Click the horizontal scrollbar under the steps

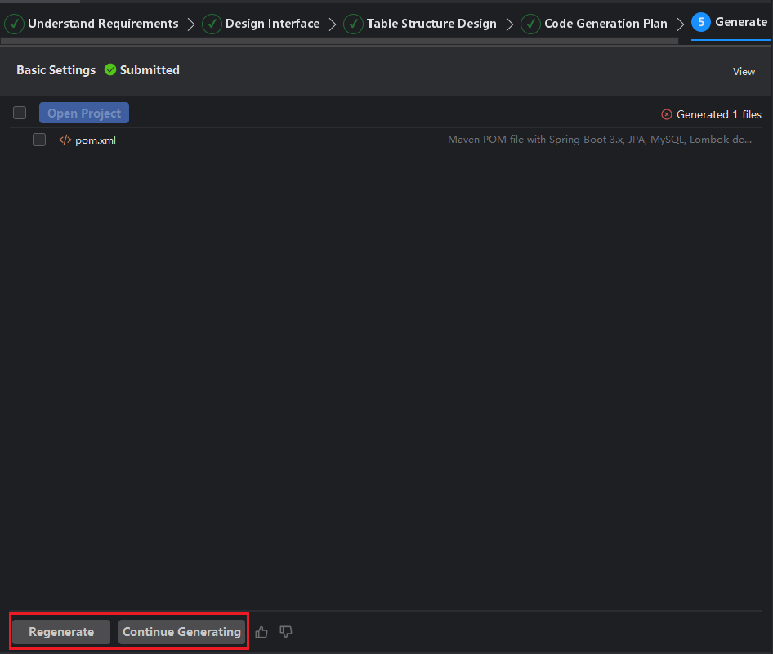pyautogui.click(x=339, y=41)
